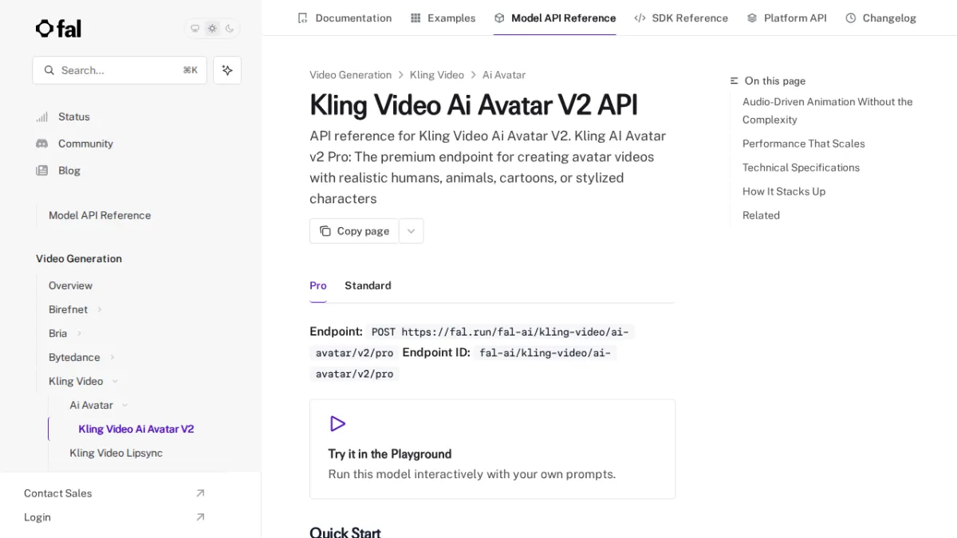Viewport: 957px width, 538px height.
Task: Click the Community Discord icon
Action: click(42, 143)
